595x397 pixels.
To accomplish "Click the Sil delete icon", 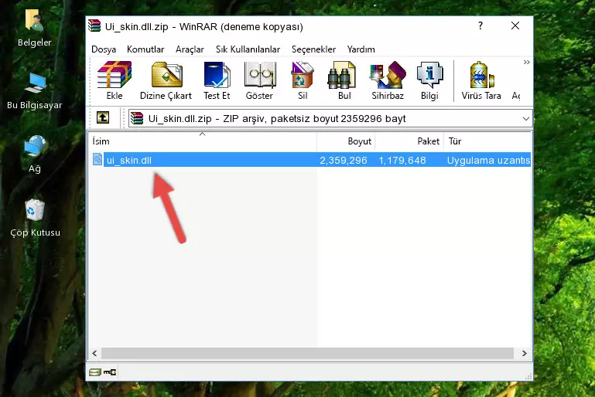I will click(x=303, y=75).
